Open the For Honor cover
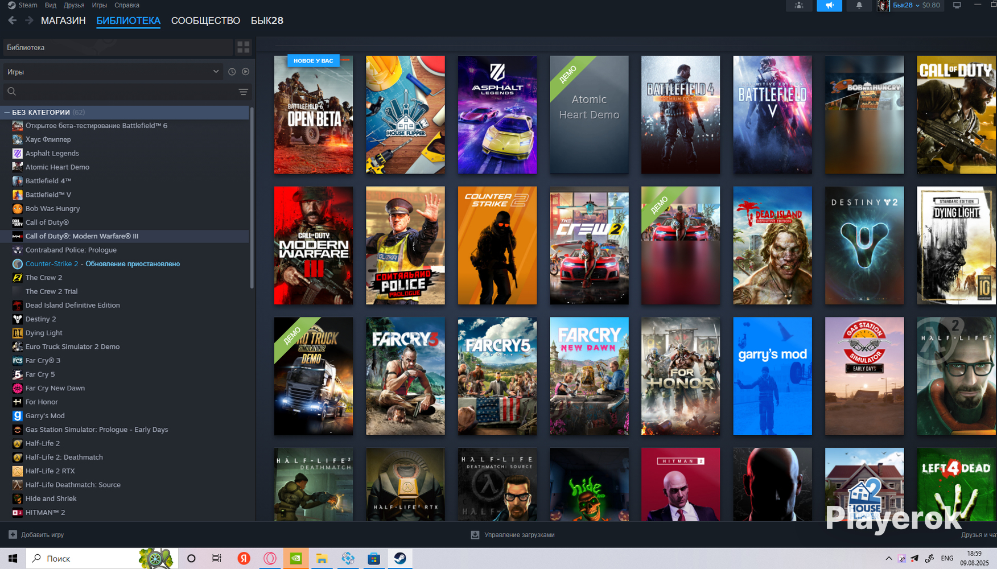This screenshot has height=569, width=997. click(681, 376)
